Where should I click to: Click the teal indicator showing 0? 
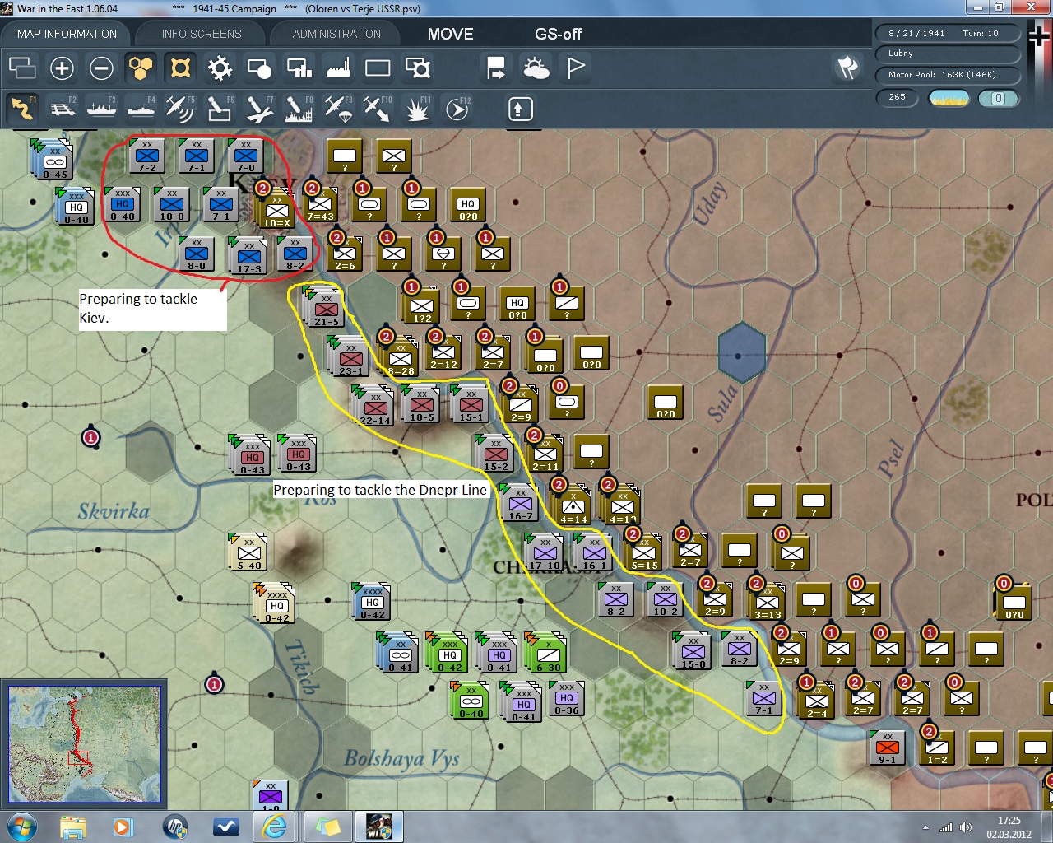pyautogui.click(x=998, y=98)
